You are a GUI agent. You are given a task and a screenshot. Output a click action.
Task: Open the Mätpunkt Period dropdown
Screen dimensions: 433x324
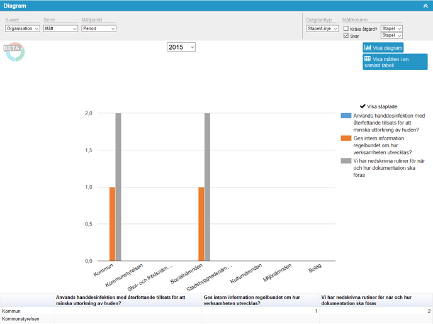pyautogui.click(x=99, y=28)
